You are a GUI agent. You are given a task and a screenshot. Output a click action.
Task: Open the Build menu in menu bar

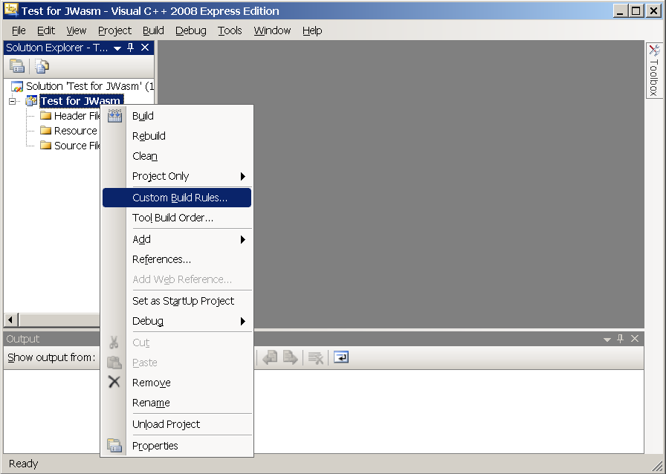(x=153, y=30)
